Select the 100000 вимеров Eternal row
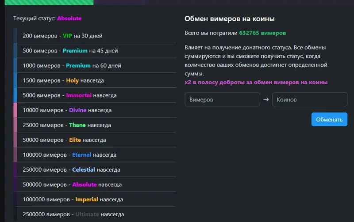354x222 pixels. 95,154
